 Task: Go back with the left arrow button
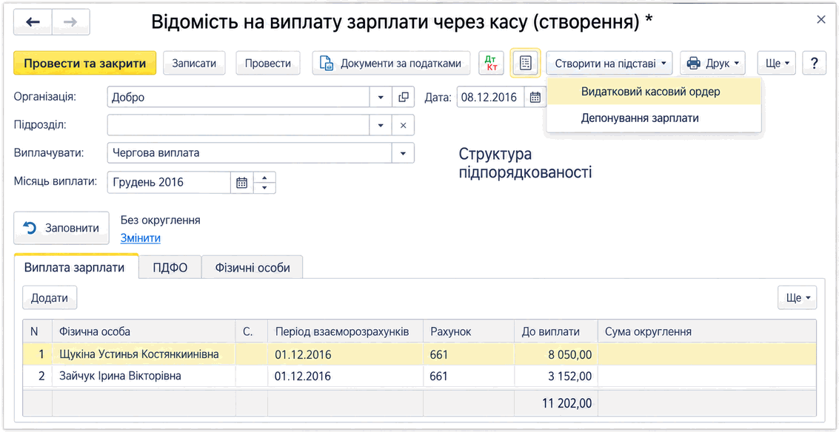click(33, 22)
